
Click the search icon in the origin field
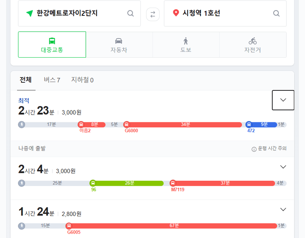(131, 14)
